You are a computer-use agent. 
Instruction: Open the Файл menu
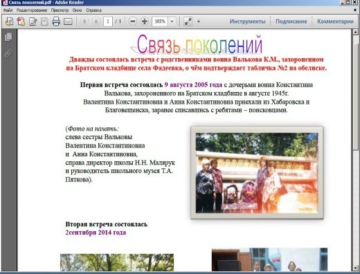point(8,10)
